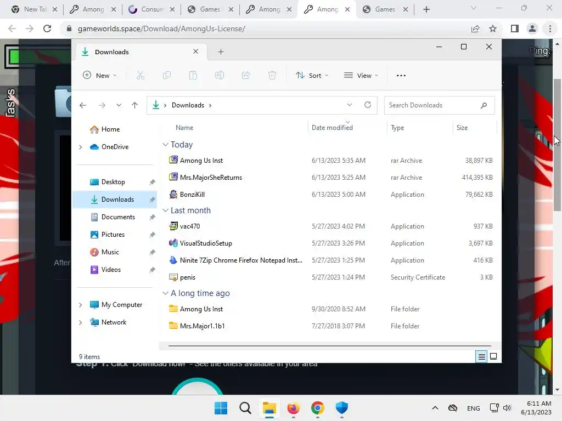Switch to New Tab Chrome tab
Screen dimensions: 562x421
(x=35, y=9)
